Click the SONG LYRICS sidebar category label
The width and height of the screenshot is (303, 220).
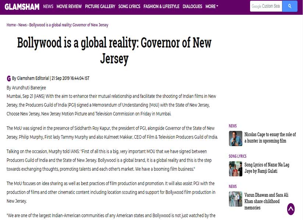[238, 156]
